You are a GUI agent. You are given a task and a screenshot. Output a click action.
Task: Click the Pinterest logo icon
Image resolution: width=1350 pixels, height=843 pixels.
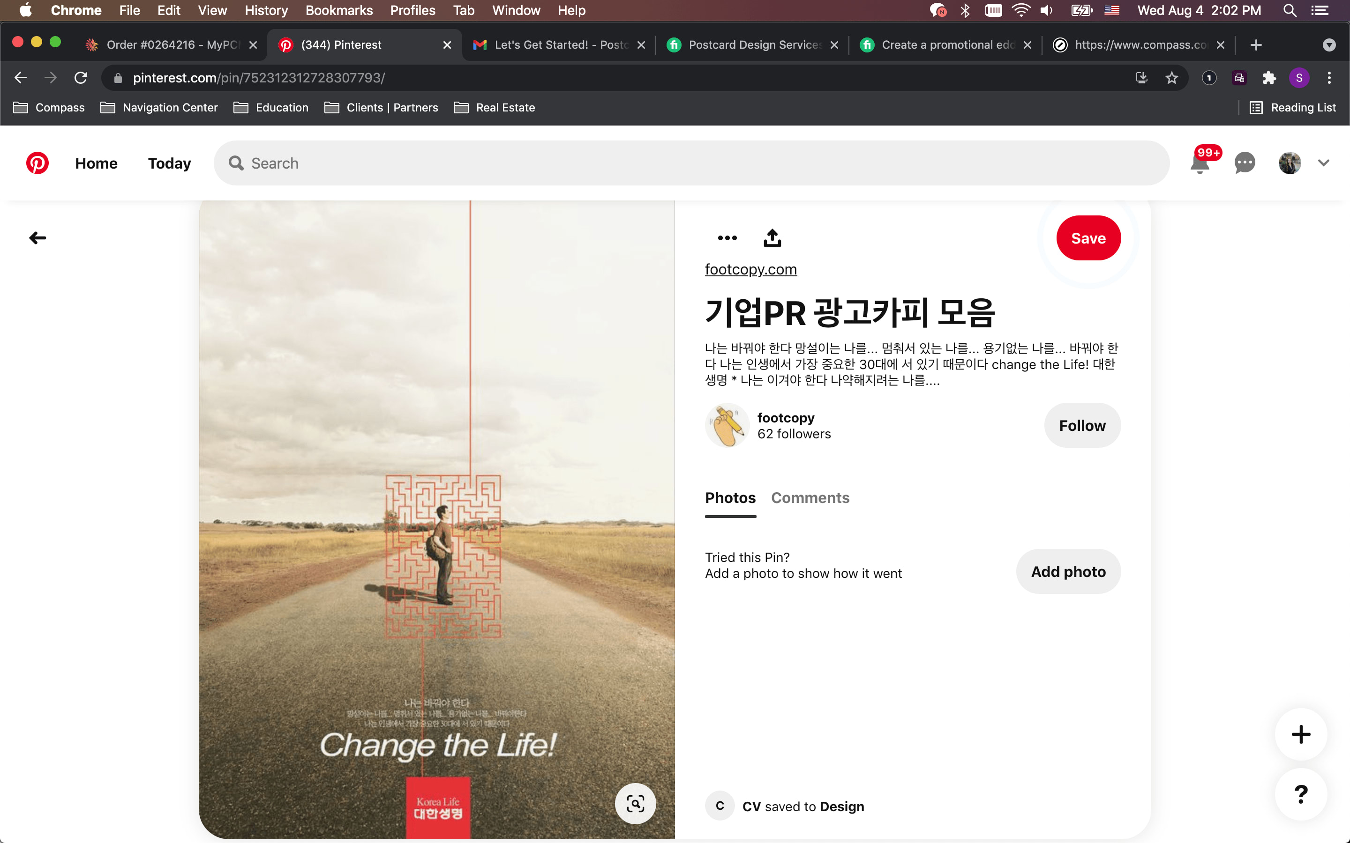click(x=37, y=163)
